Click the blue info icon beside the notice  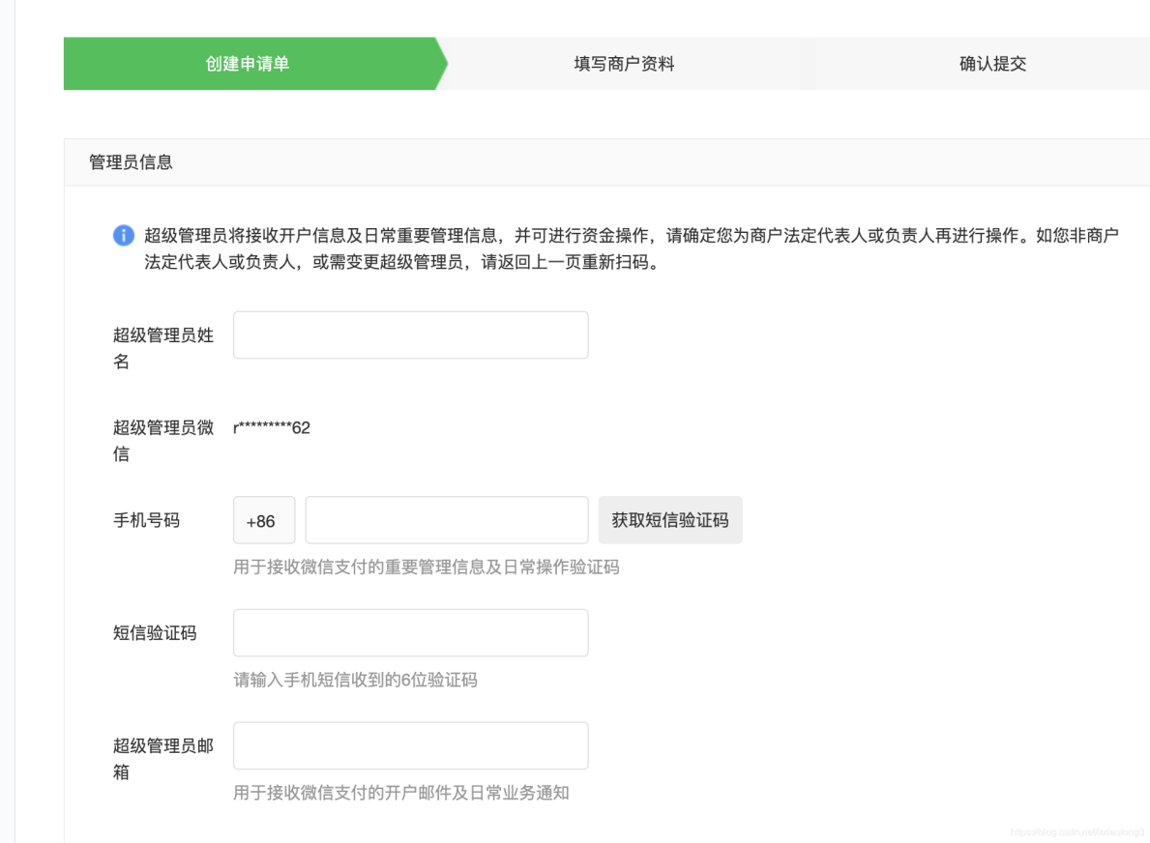[x=124, y=235]
